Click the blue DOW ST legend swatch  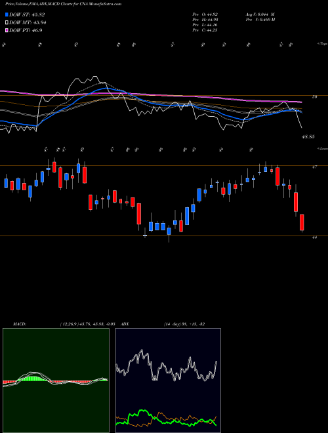coord(7,14)
